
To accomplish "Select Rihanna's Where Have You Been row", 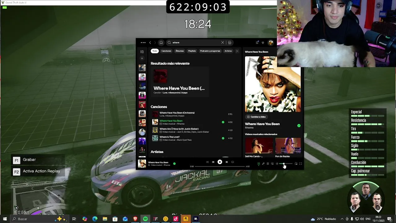I will (x=192, y=122).
